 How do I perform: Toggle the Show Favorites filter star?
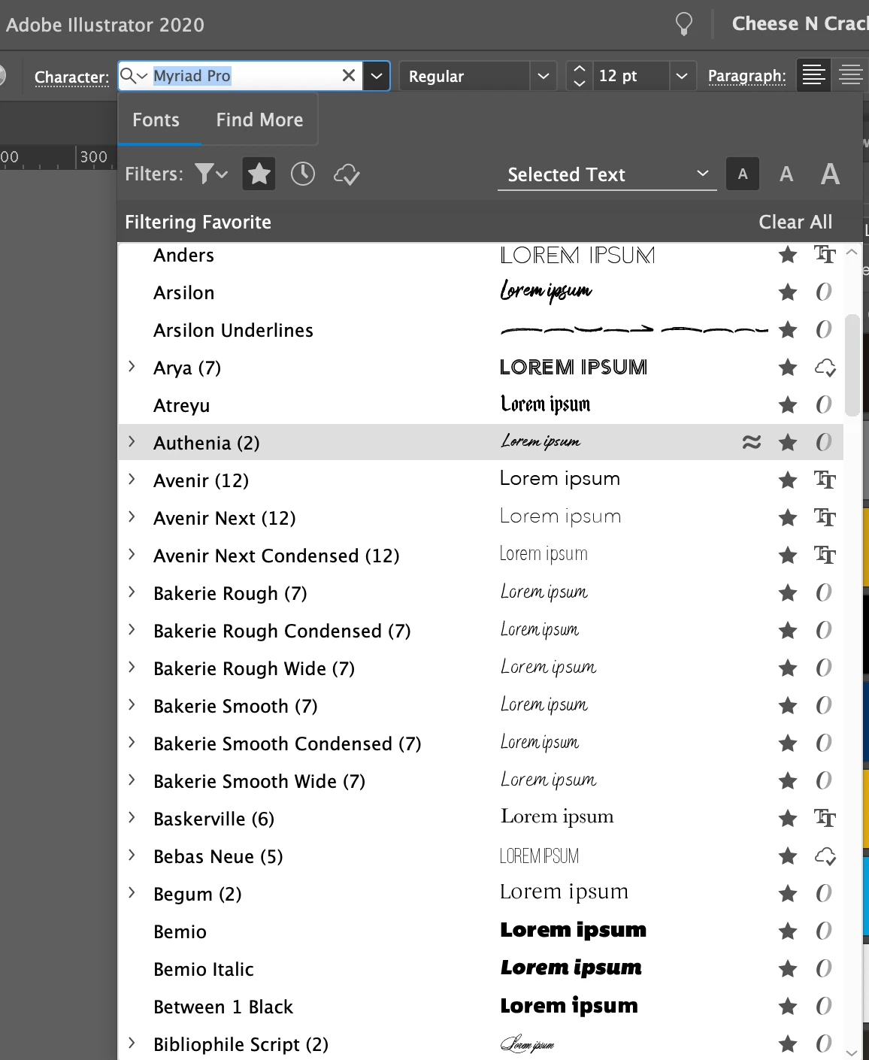click(x=259, y=174)
